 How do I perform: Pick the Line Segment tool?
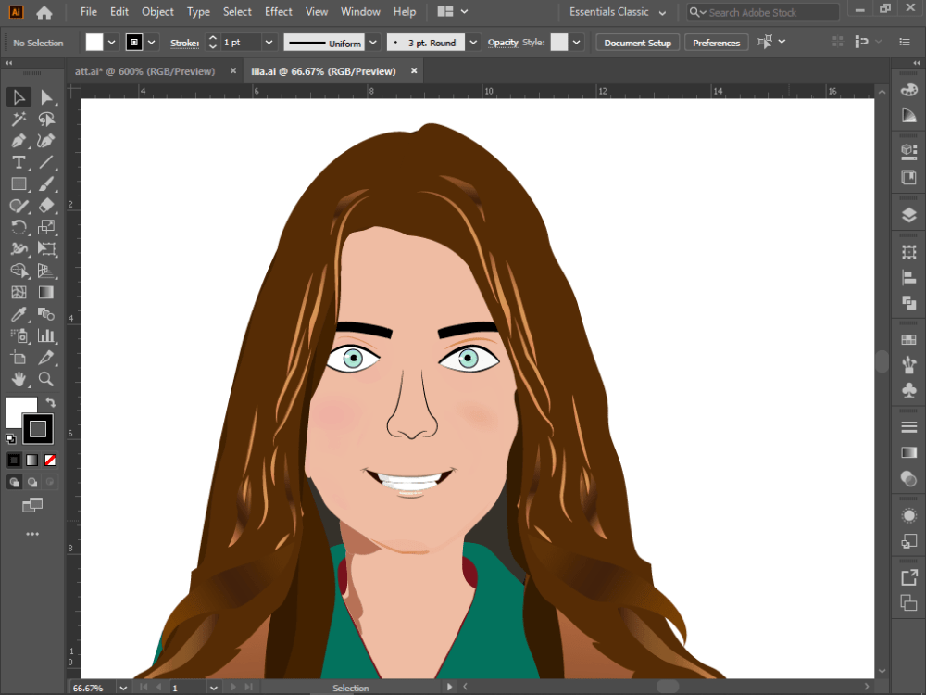coord(46,162)
